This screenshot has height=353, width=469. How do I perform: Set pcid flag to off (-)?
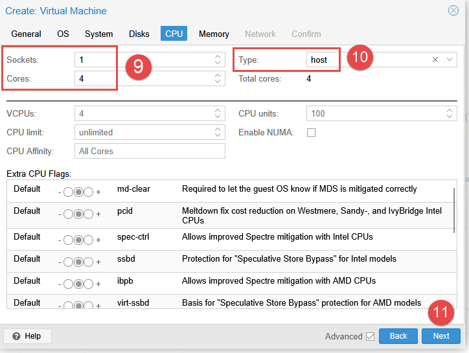[x=68, y=215]
